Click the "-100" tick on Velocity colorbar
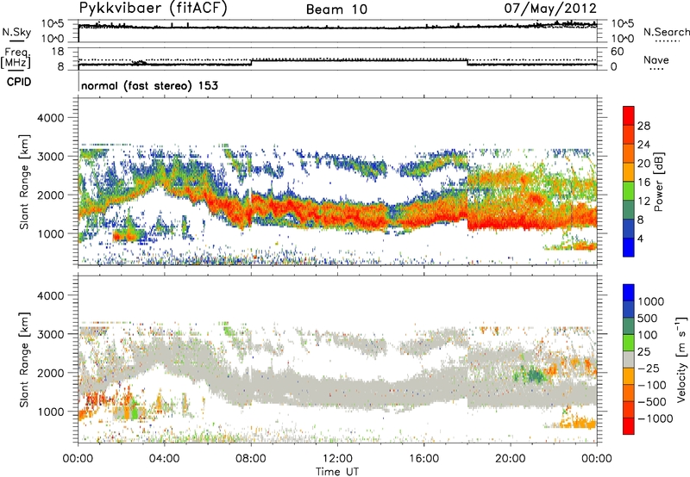Screen dimensions: 690x477 [652, 385]
